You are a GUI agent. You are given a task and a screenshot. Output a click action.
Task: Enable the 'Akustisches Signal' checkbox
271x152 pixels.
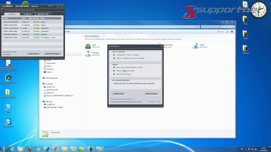[x=114, y=74]
